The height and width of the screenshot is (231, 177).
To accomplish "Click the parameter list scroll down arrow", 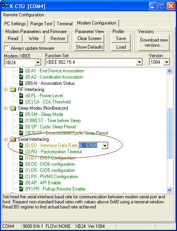I will (x=169, y=190).
